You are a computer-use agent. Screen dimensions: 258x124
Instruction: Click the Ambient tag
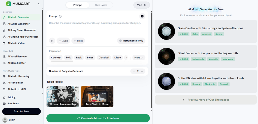click(207, 34)
